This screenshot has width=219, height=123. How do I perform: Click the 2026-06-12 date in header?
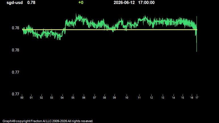124,3
